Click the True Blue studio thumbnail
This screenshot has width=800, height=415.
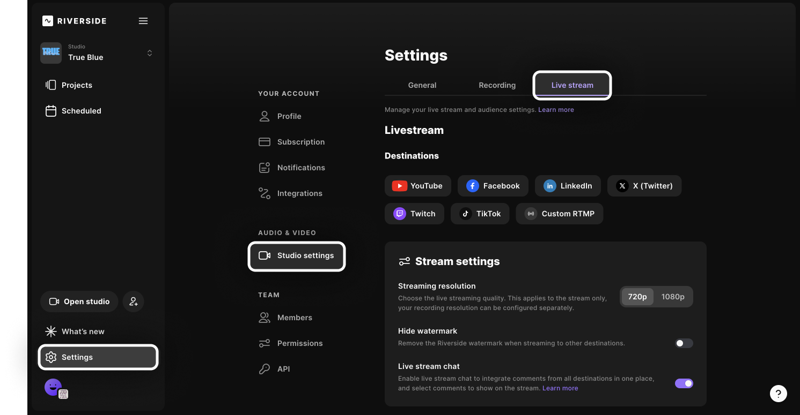click(x=51, y=53)
